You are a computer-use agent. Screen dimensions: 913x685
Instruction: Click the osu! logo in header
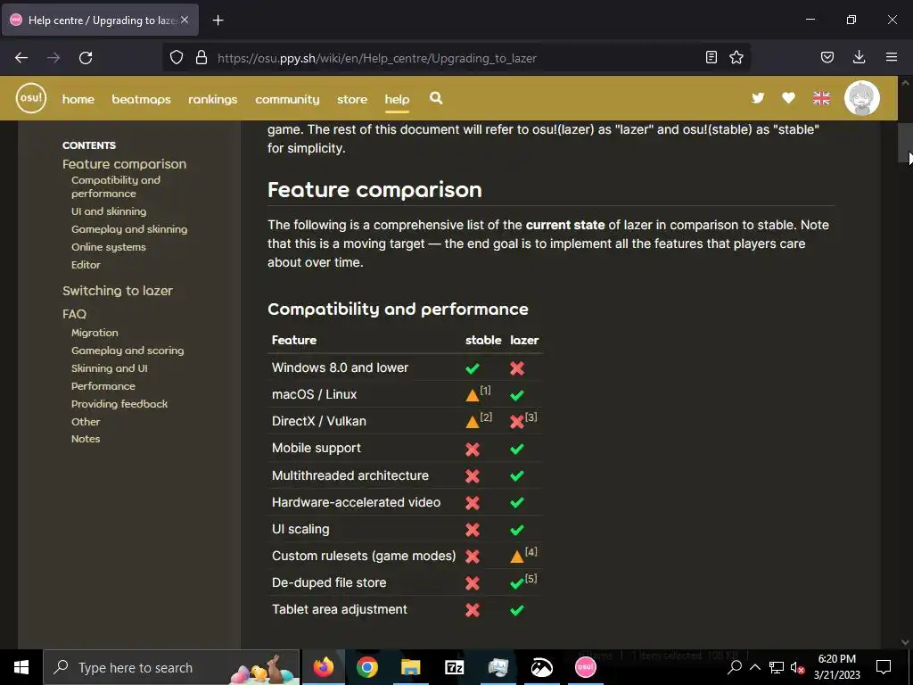[31, 98]
